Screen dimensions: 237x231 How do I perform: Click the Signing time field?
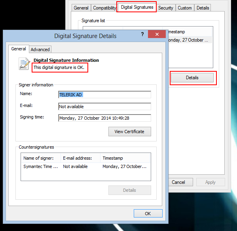tap(104, 118)
